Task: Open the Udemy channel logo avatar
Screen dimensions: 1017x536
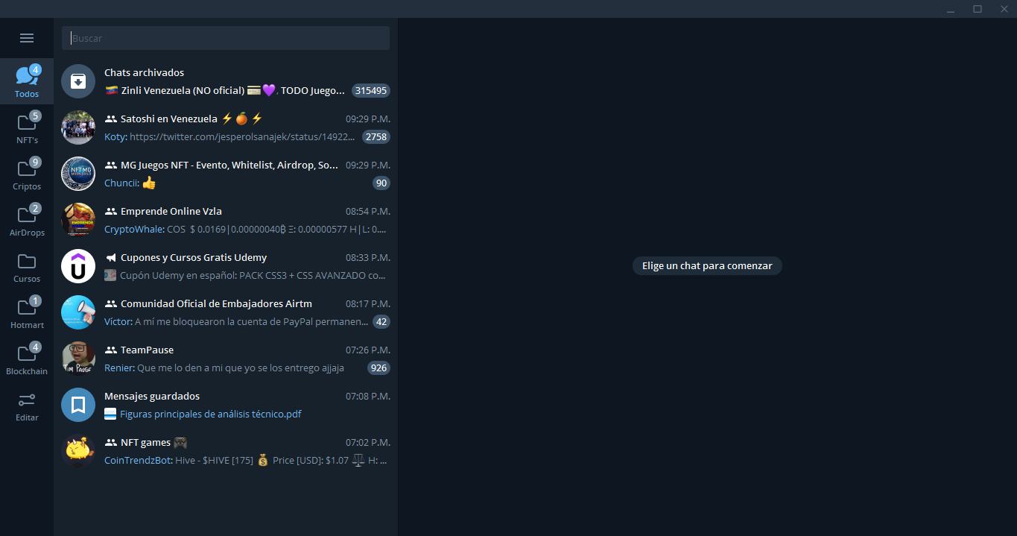Action: coord(78,266)
